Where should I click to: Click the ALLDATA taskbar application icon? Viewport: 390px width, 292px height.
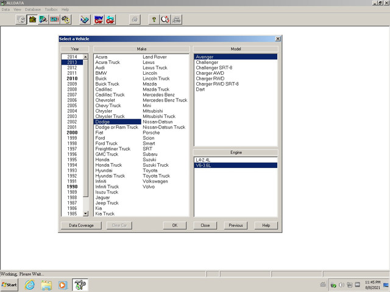pos(80,285)
